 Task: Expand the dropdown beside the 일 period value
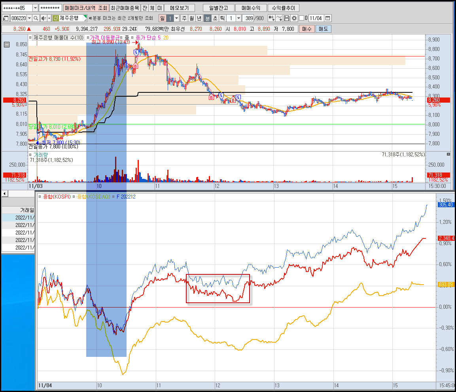[x=176, y=18]
